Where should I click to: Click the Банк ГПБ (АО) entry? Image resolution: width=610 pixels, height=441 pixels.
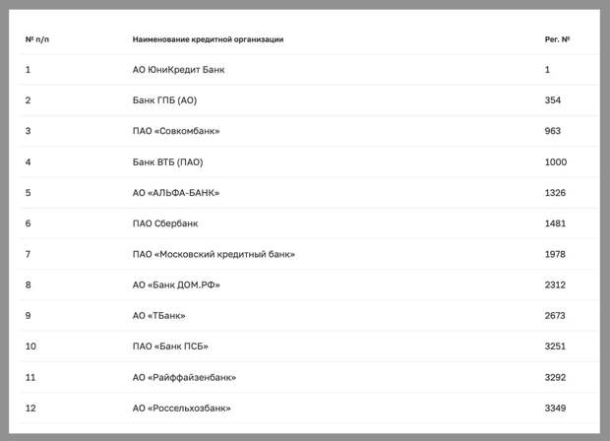[164, 100]
